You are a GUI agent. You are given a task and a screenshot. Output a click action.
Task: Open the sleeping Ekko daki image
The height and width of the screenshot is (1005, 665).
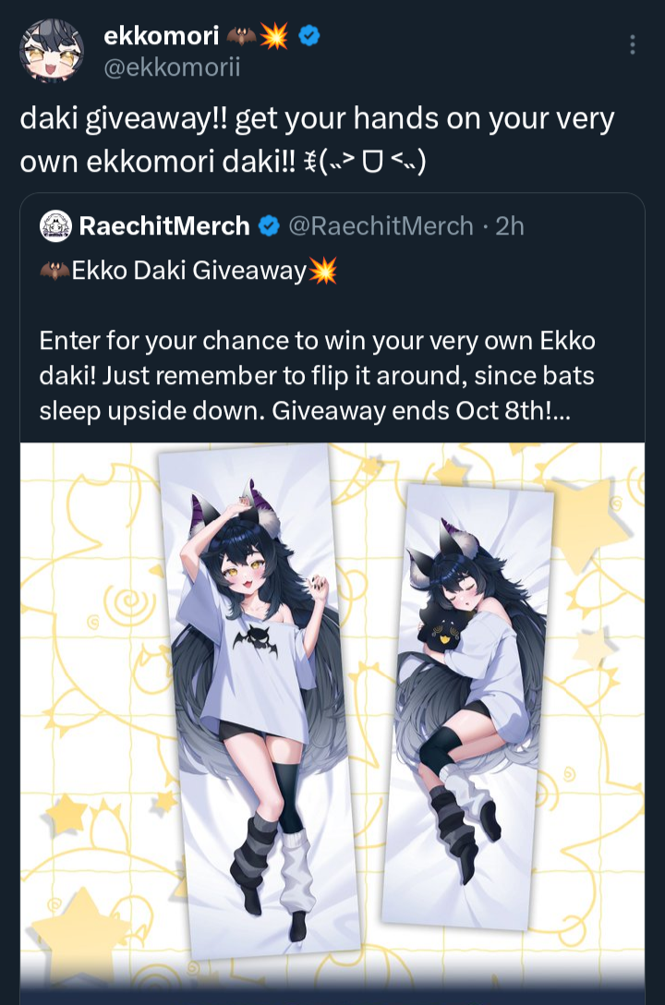click(467, 707)
